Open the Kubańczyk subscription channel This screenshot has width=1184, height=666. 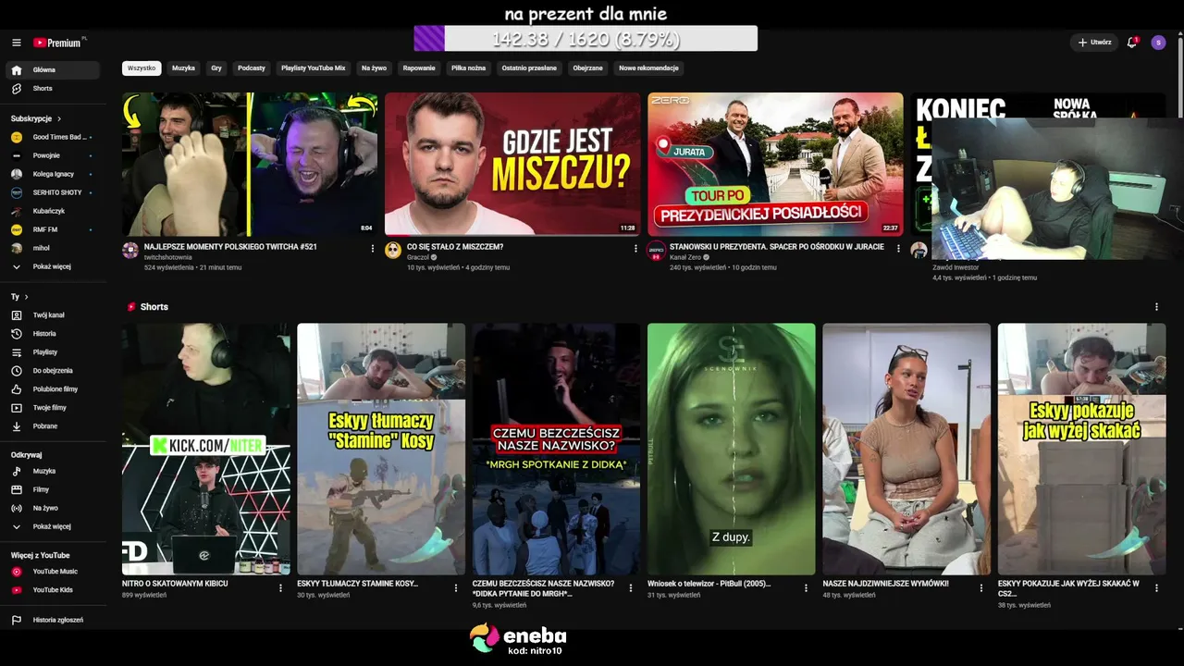pos(53,211)
